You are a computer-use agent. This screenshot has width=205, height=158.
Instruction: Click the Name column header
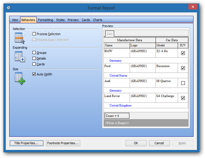click(117, 45)
